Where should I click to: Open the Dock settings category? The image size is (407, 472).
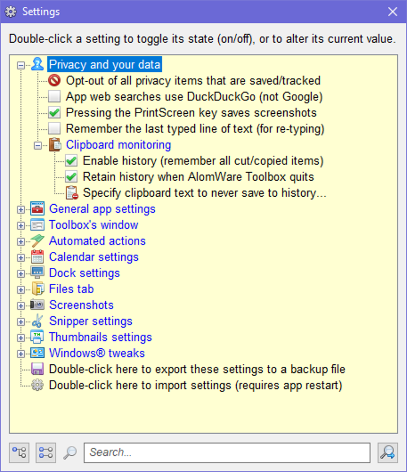click(x=84, y=273)
